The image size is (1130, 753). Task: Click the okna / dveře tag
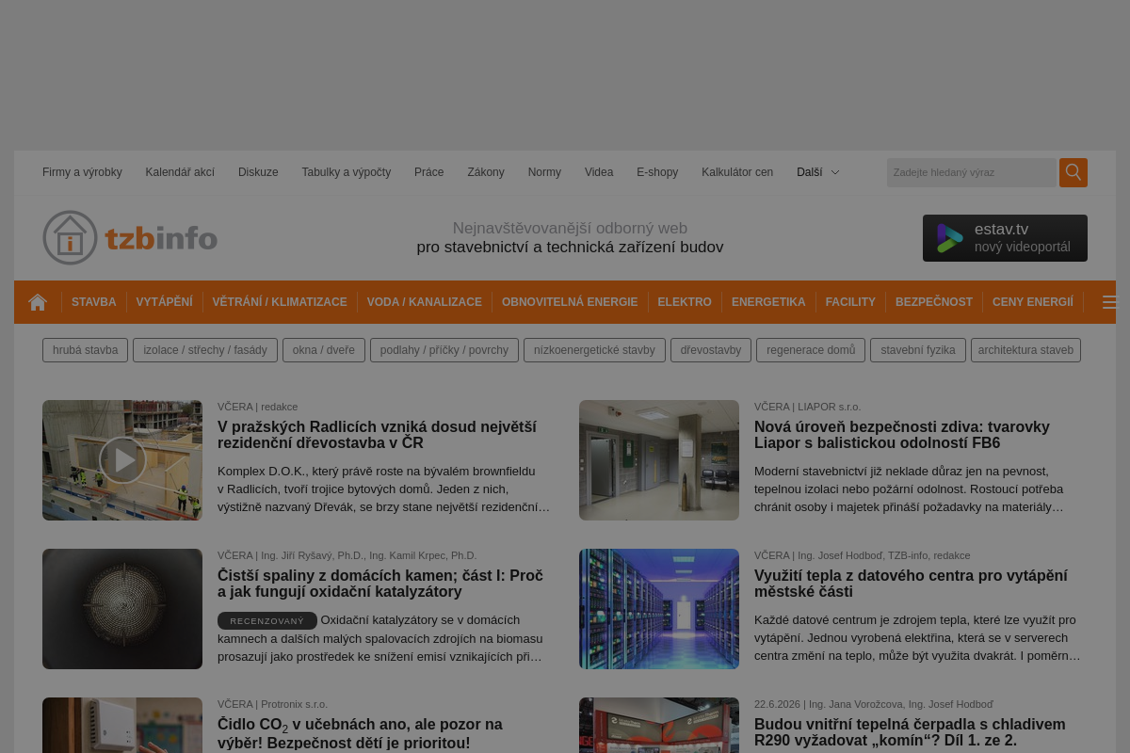(324, 350)
